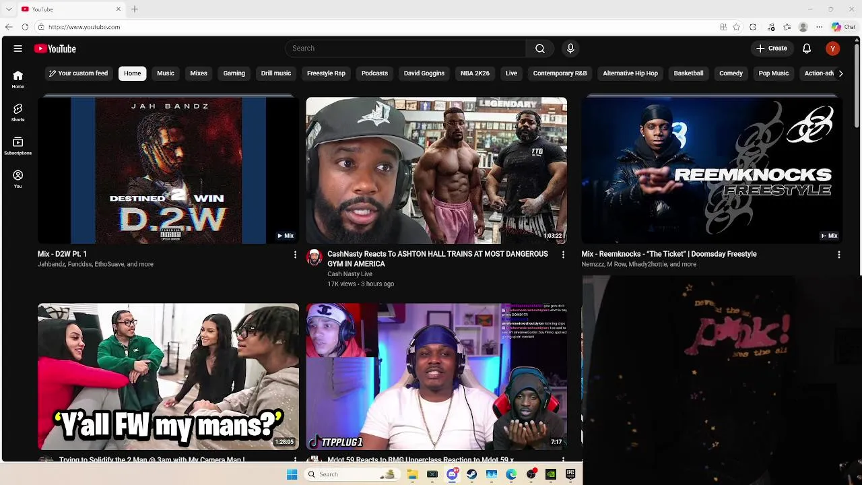
Task: Play the D.2.W Jah Bandz thumbnail
Action: 168,170
